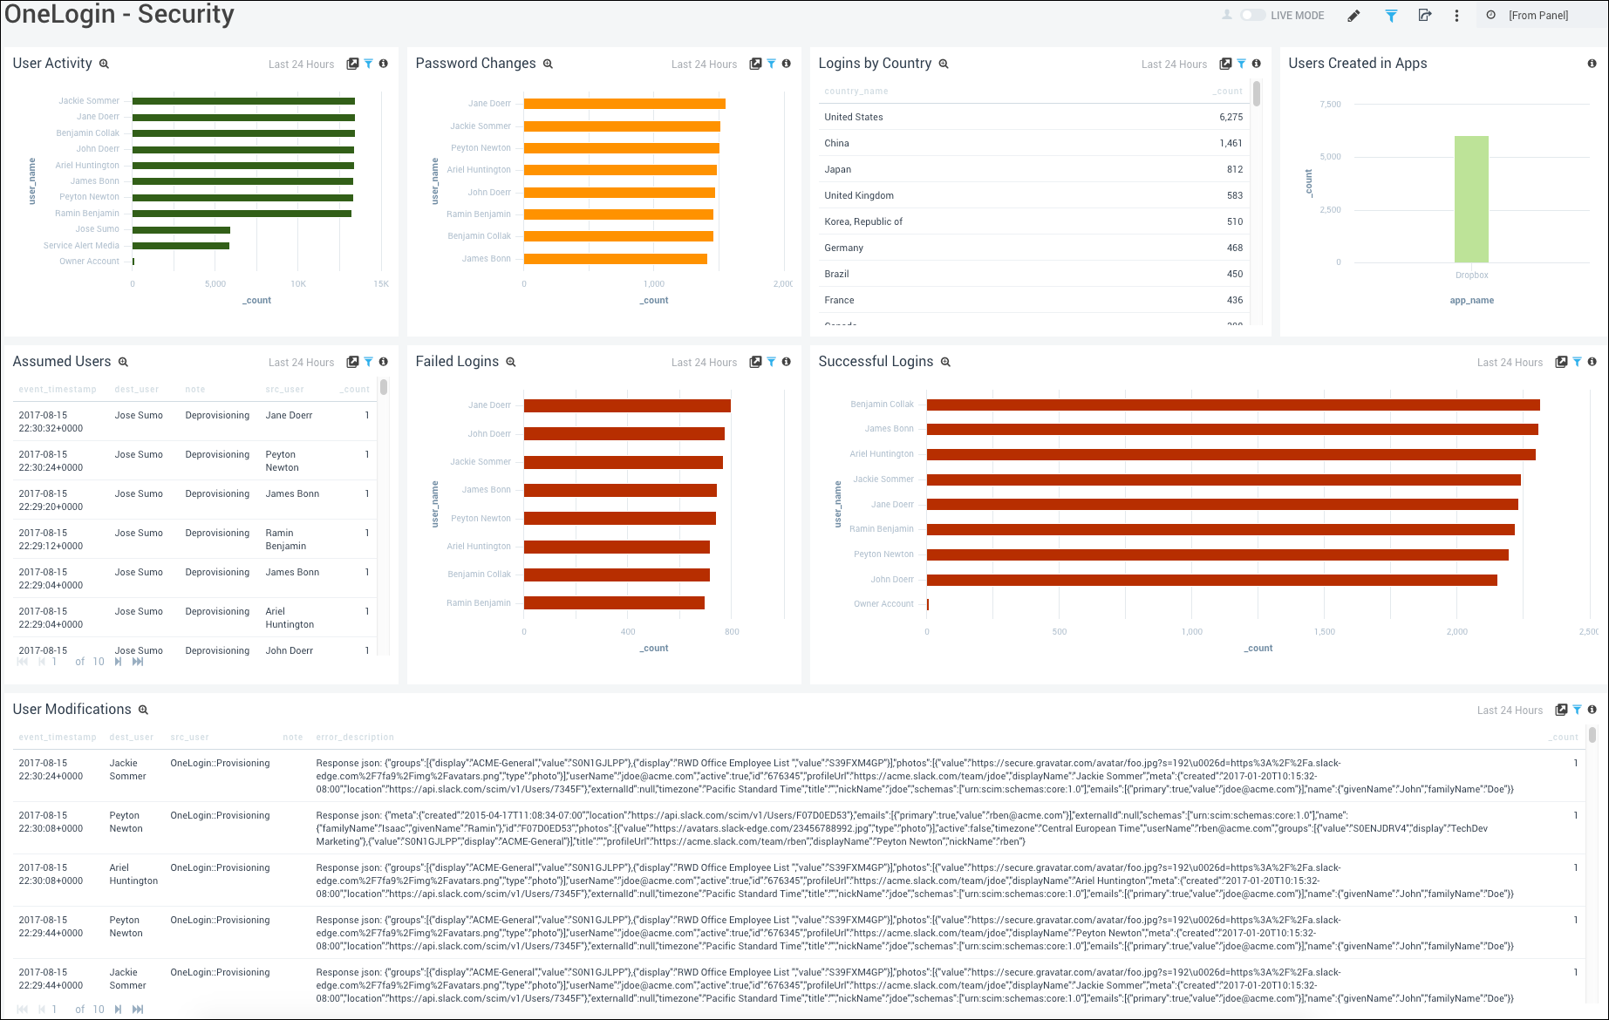Image resolution: width=1609 pixels, height=1020 pixels.
Task: Click the pencil edit dashboard icon
Action: pos(1353,16)
